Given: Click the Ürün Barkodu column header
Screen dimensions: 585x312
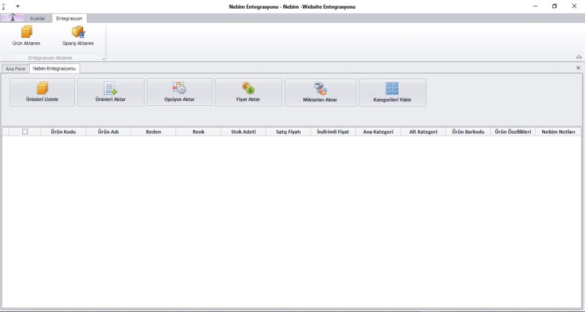Looking at the screenshot, I should [468, 132].
